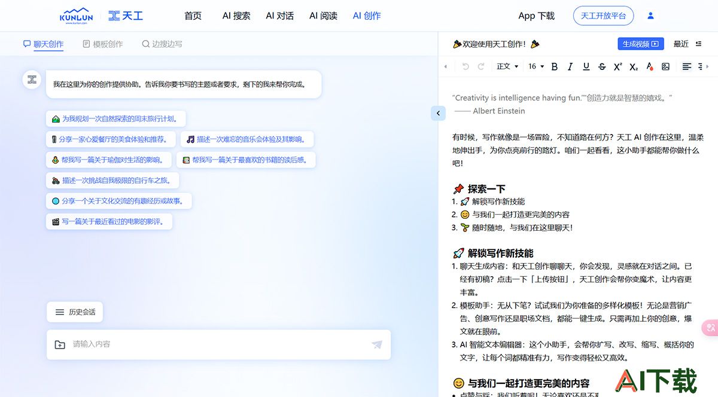Click the upload file icon in input box
The image size is (718, 397).
pyautogui.click(x=60, y=344)
